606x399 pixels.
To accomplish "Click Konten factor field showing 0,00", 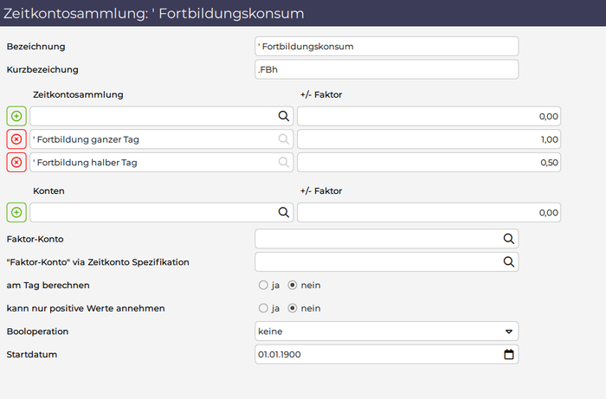I will [429, 212].
